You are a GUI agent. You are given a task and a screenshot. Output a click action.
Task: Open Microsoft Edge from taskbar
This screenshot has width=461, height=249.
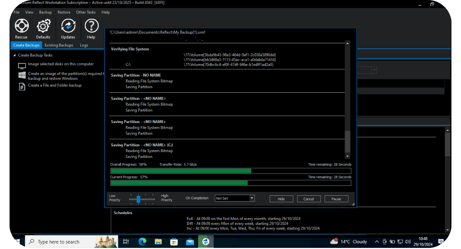pos(142,242)
